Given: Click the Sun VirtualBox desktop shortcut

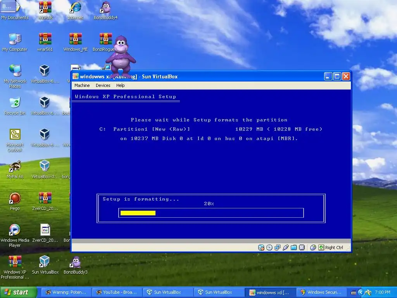Looking at the screenshot, I should (45, 265).
